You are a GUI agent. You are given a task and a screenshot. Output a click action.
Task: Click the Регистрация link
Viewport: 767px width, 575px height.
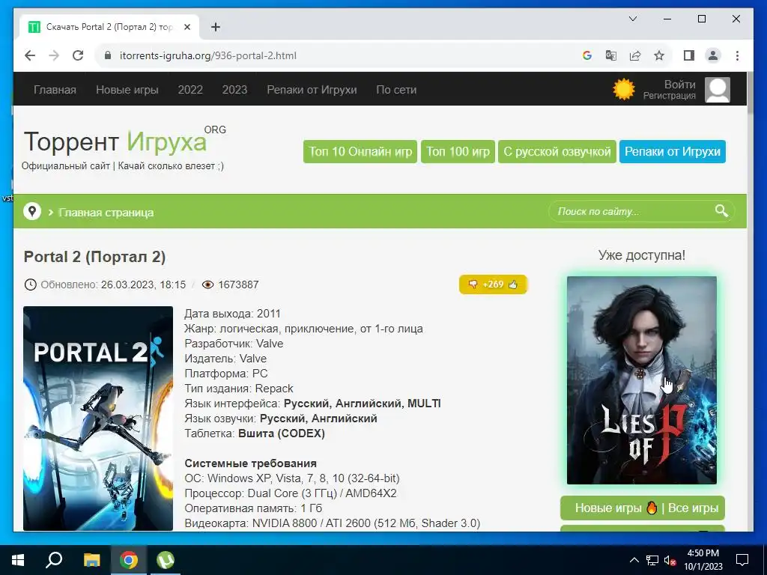pyautogui.click(x=669, y=96)
